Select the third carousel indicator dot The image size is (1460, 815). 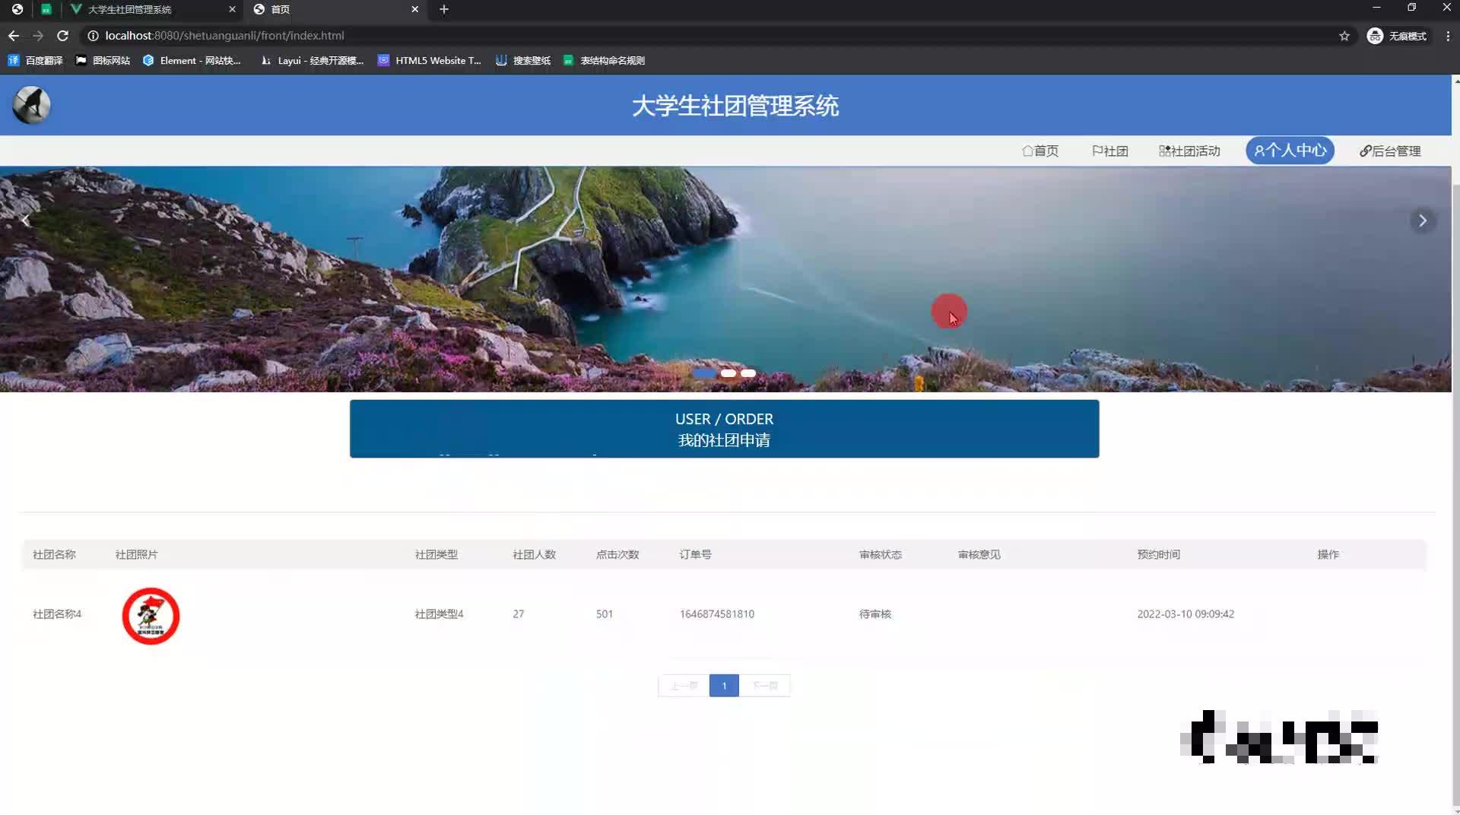pyautogui.click(x=747, y=373)
